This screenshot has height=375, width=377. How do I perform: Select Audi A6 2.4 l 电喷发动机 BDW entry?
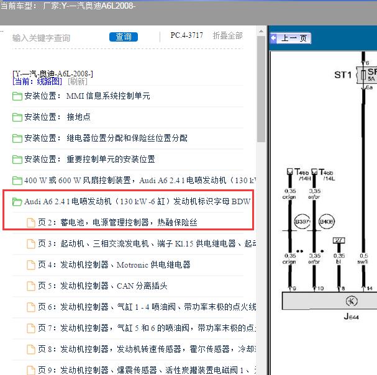(x=137, y=201)
